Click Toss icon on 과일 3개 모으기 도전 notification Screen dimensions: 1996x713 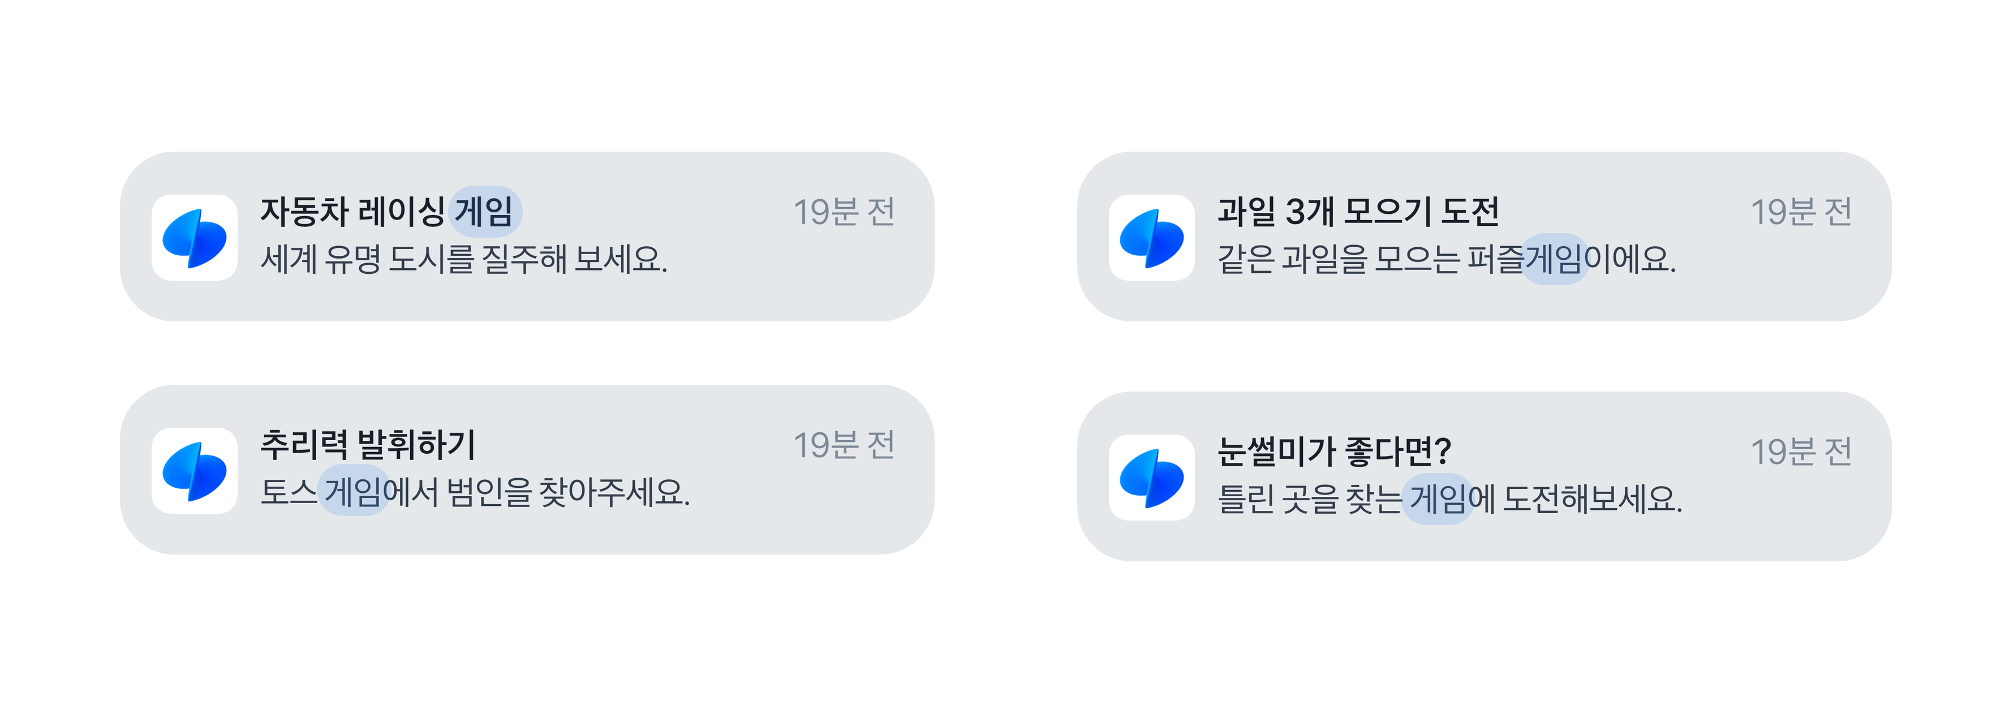[x=1151, y=238]
